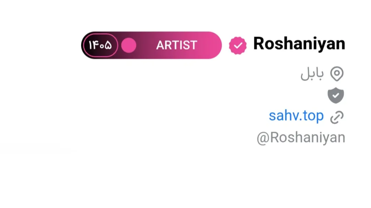Tap the verification badge beside Roshaniyan

[238, 45]
